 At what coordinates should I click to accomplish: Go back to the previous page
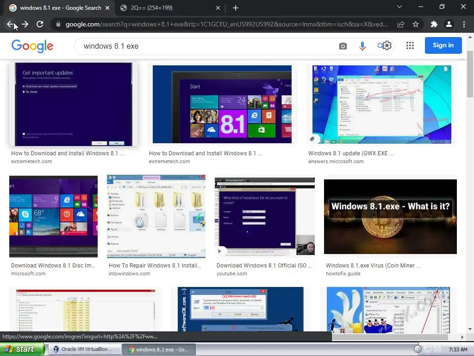10,24
